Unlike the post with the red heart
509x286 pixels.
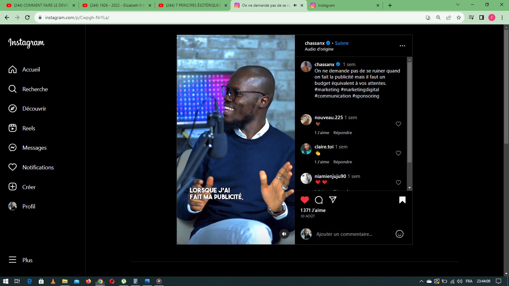tap(304, 200)
